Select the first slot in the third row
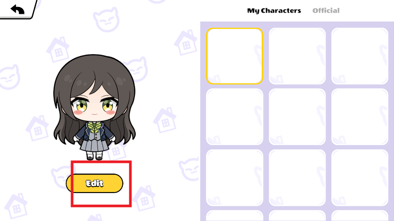Image resolution: width=394 pixels, height=221 pixels. pos(234,178)
